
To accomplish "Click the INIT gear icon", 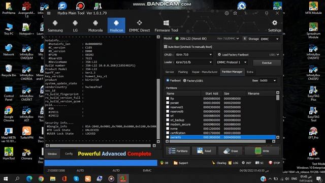I will click(x=243, y=163).
